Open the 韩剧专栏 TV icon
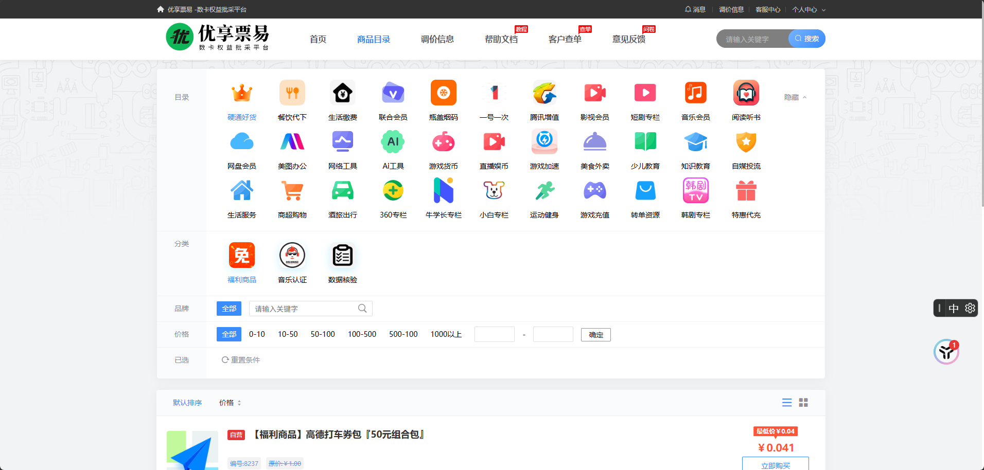The image size is (984, 470). [x=696, y=190]
